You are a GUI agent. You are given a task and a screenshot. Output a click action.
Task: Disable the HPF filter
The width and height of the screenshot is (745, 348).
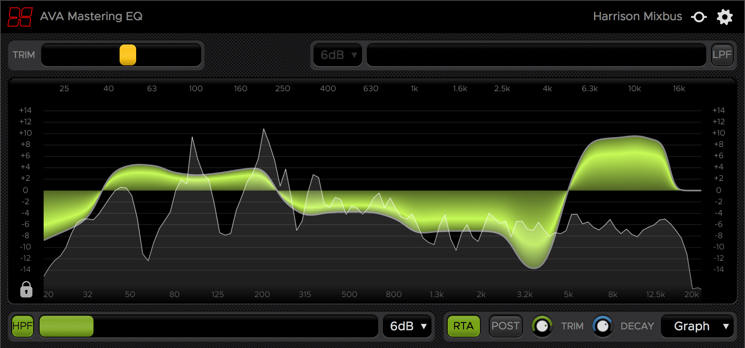coord(23,326)
